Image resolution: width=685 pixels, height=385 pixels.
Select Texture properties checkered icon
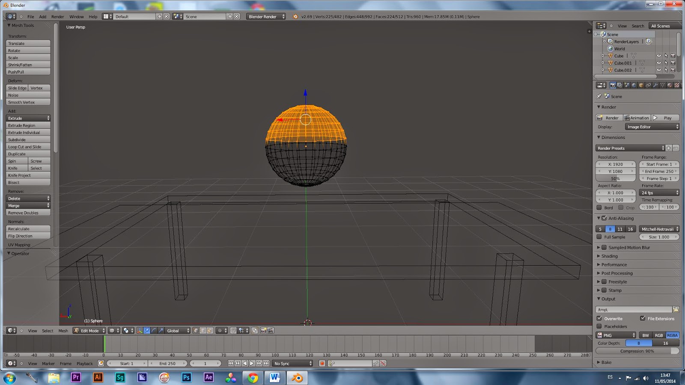click(x=676, y=85)
